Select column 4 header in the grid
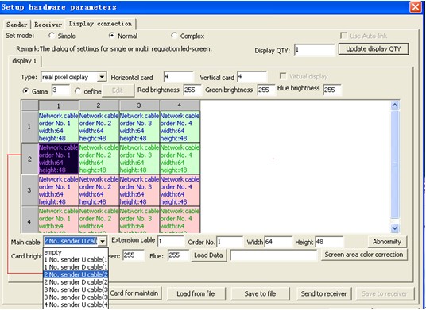The image size is (426, 310). (180, 105)
